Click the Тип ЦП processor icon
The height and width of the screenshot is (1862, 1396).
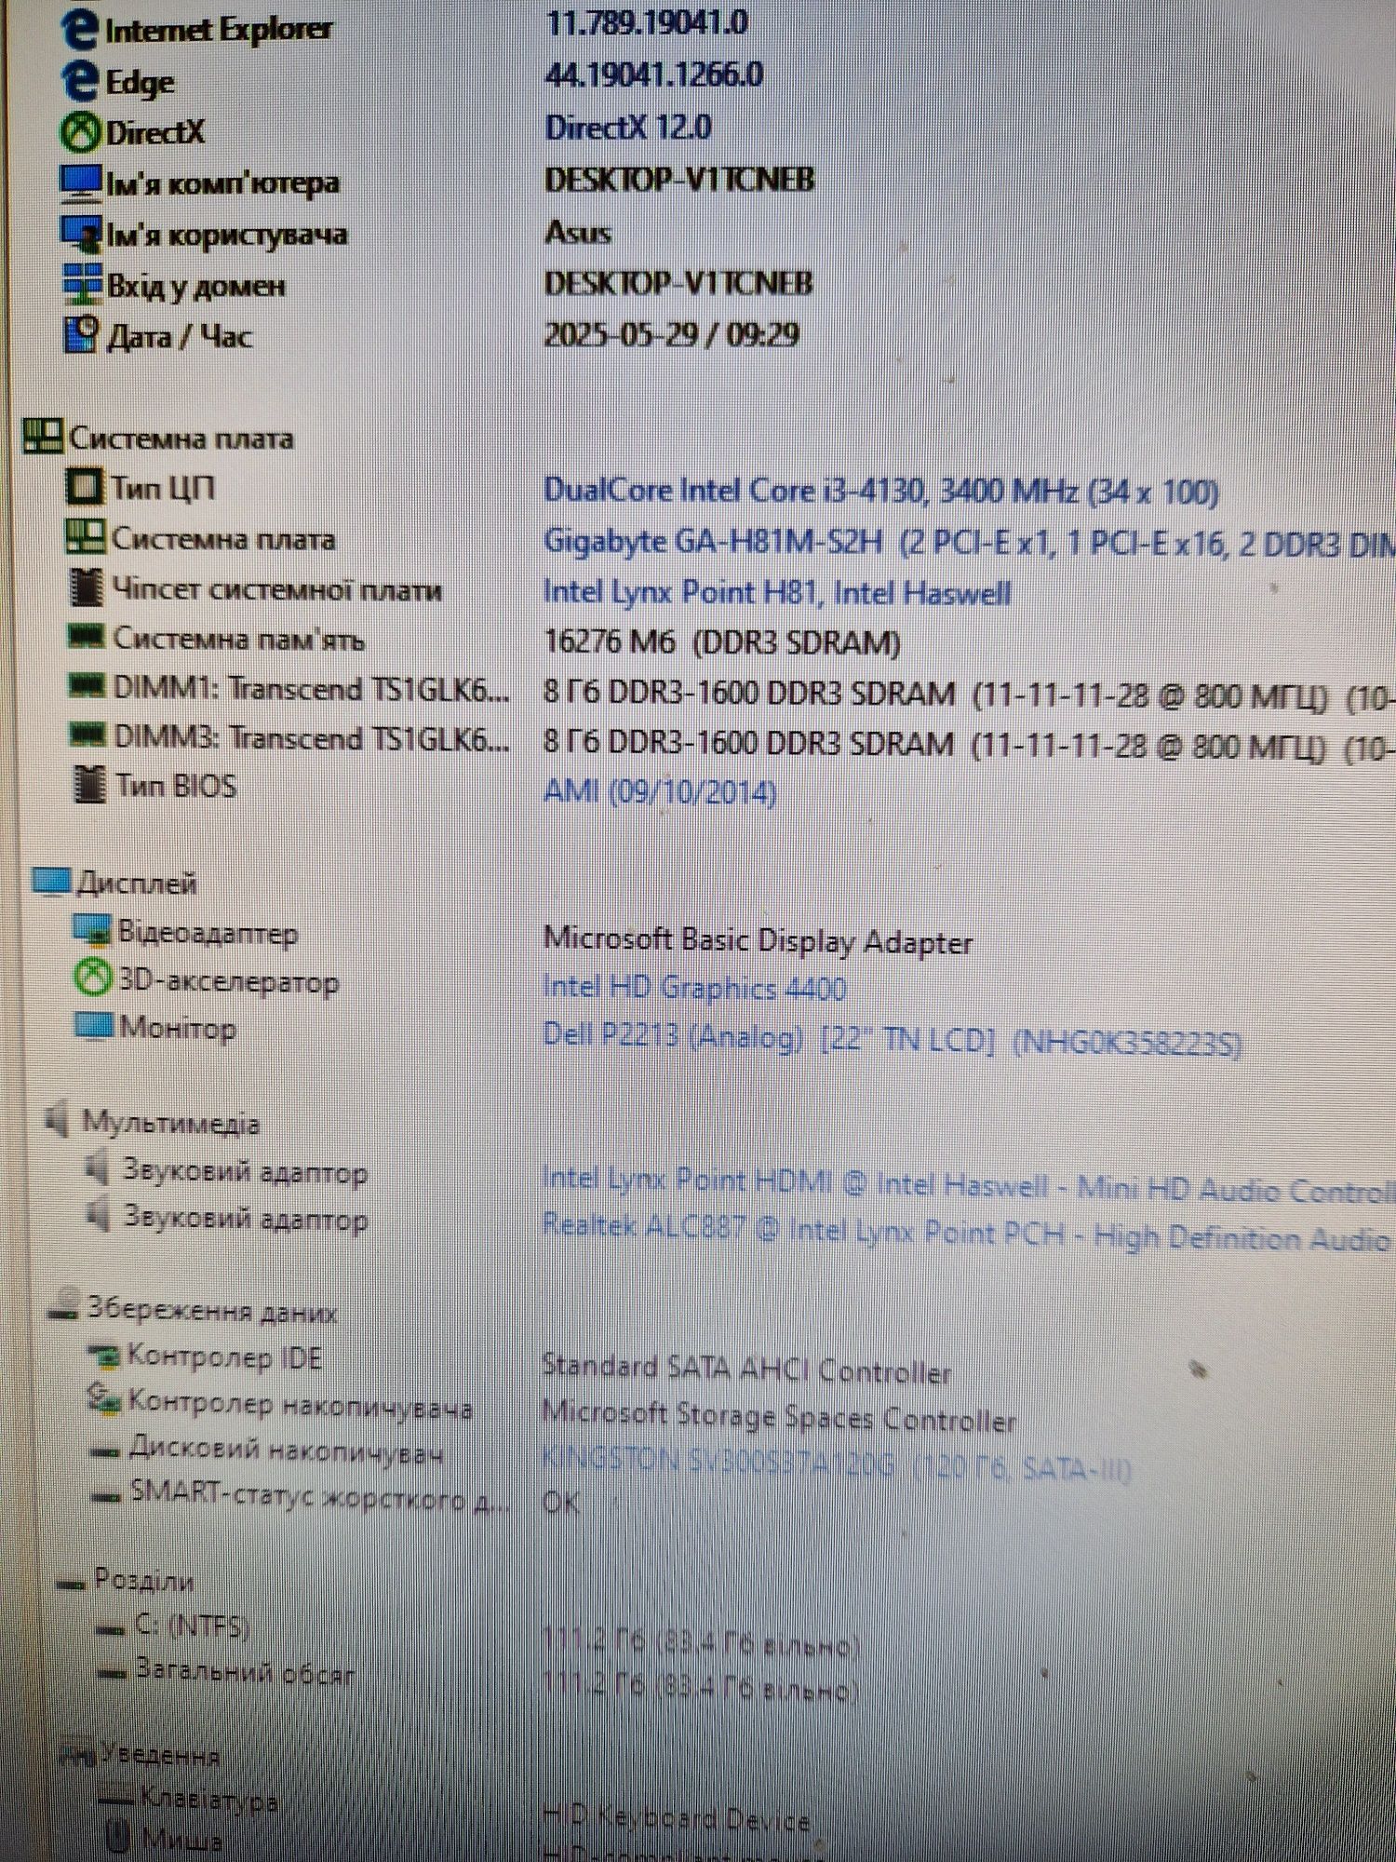[x=85, y=486]
